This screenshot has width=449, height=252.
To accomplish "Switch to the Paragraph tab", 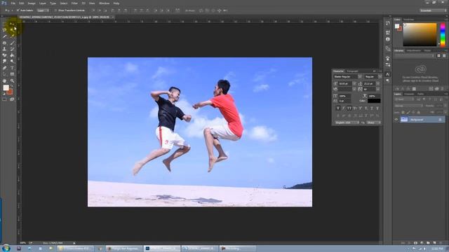I will (x=352, y=71).
